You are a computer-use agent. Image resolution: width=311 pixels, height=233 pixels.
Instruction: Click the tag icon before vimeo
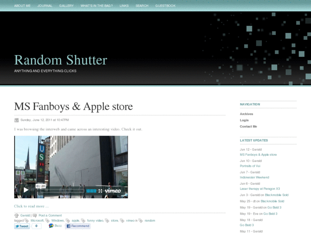[x=122, y=221]
